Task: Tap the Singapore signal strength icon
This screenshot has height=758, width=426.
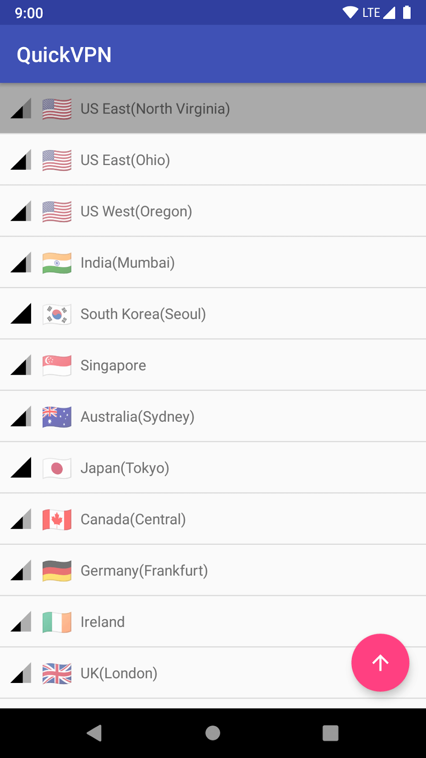Action: 21,365
